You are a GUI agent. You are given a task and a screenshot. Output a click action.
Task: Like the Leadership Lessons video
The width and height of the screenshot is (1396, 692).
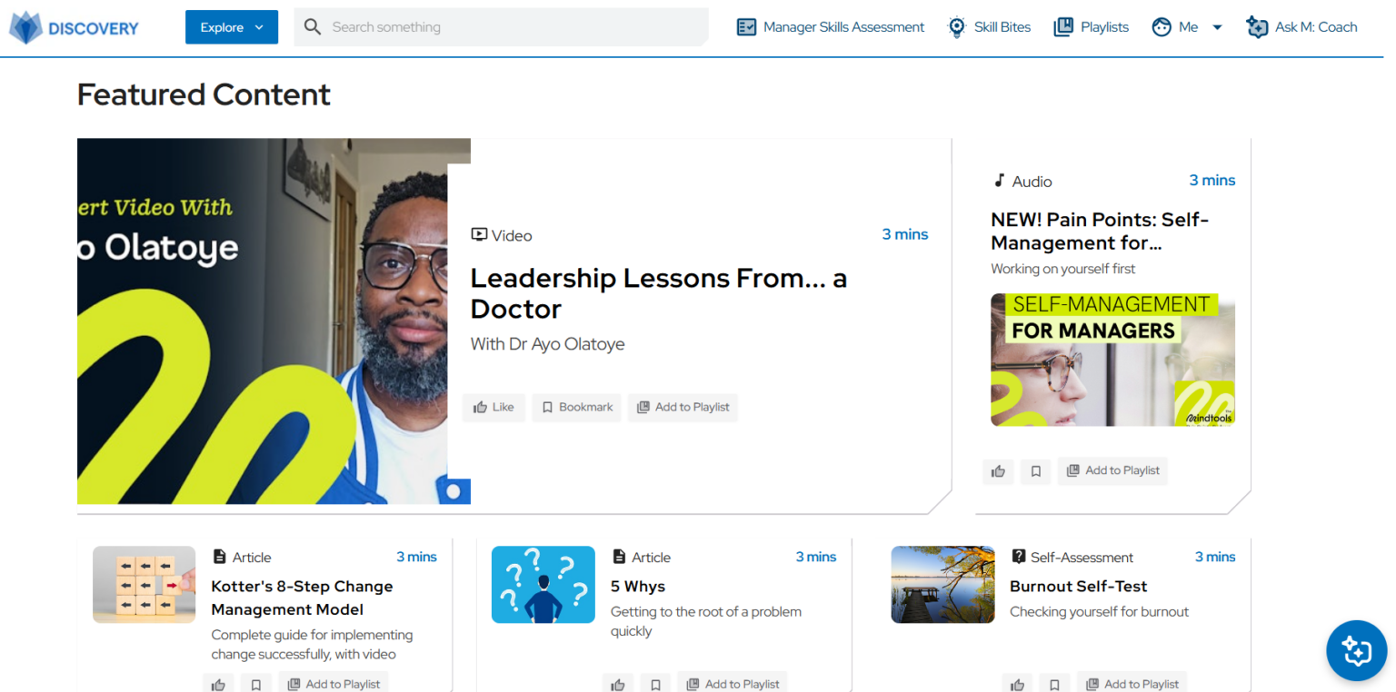click(494, 407)
